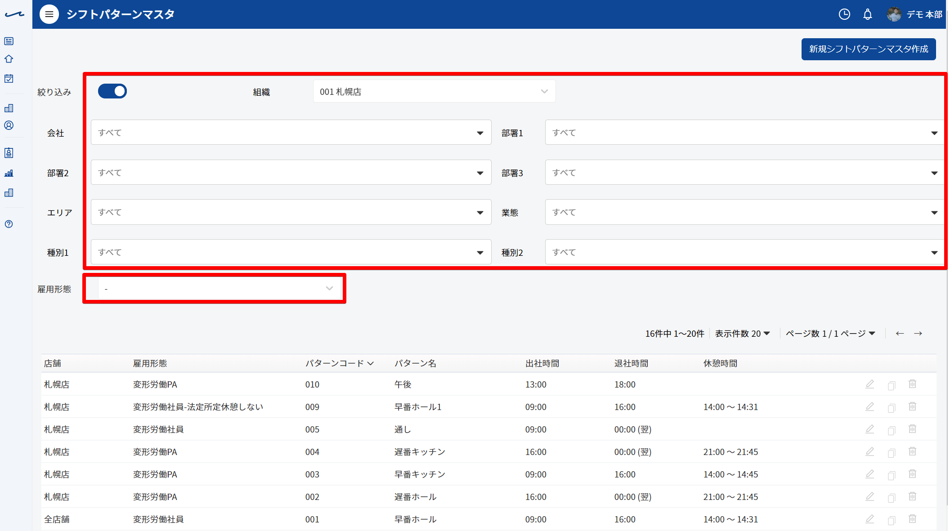The image size is (950, 531).
Task: Delete pattern 009 早番ホール1 row
Action: click(912, 406)
